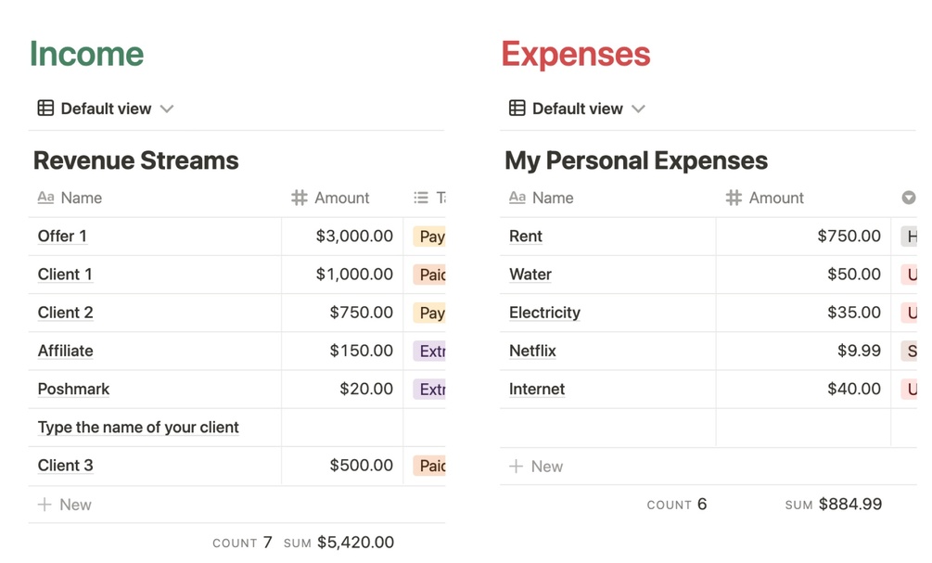Click the Revenue Streams Name text-type icon
Image resolution: width=932 pixels, height=563 pixels.
coord(45,198)
